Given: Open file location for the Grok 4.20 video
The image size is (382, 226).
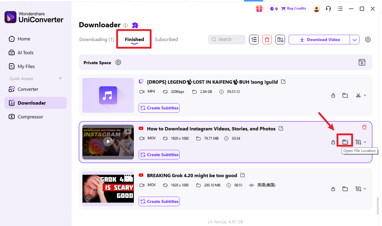Looking at the screenshot, I should pyautogui.click(x=345, y=189).
